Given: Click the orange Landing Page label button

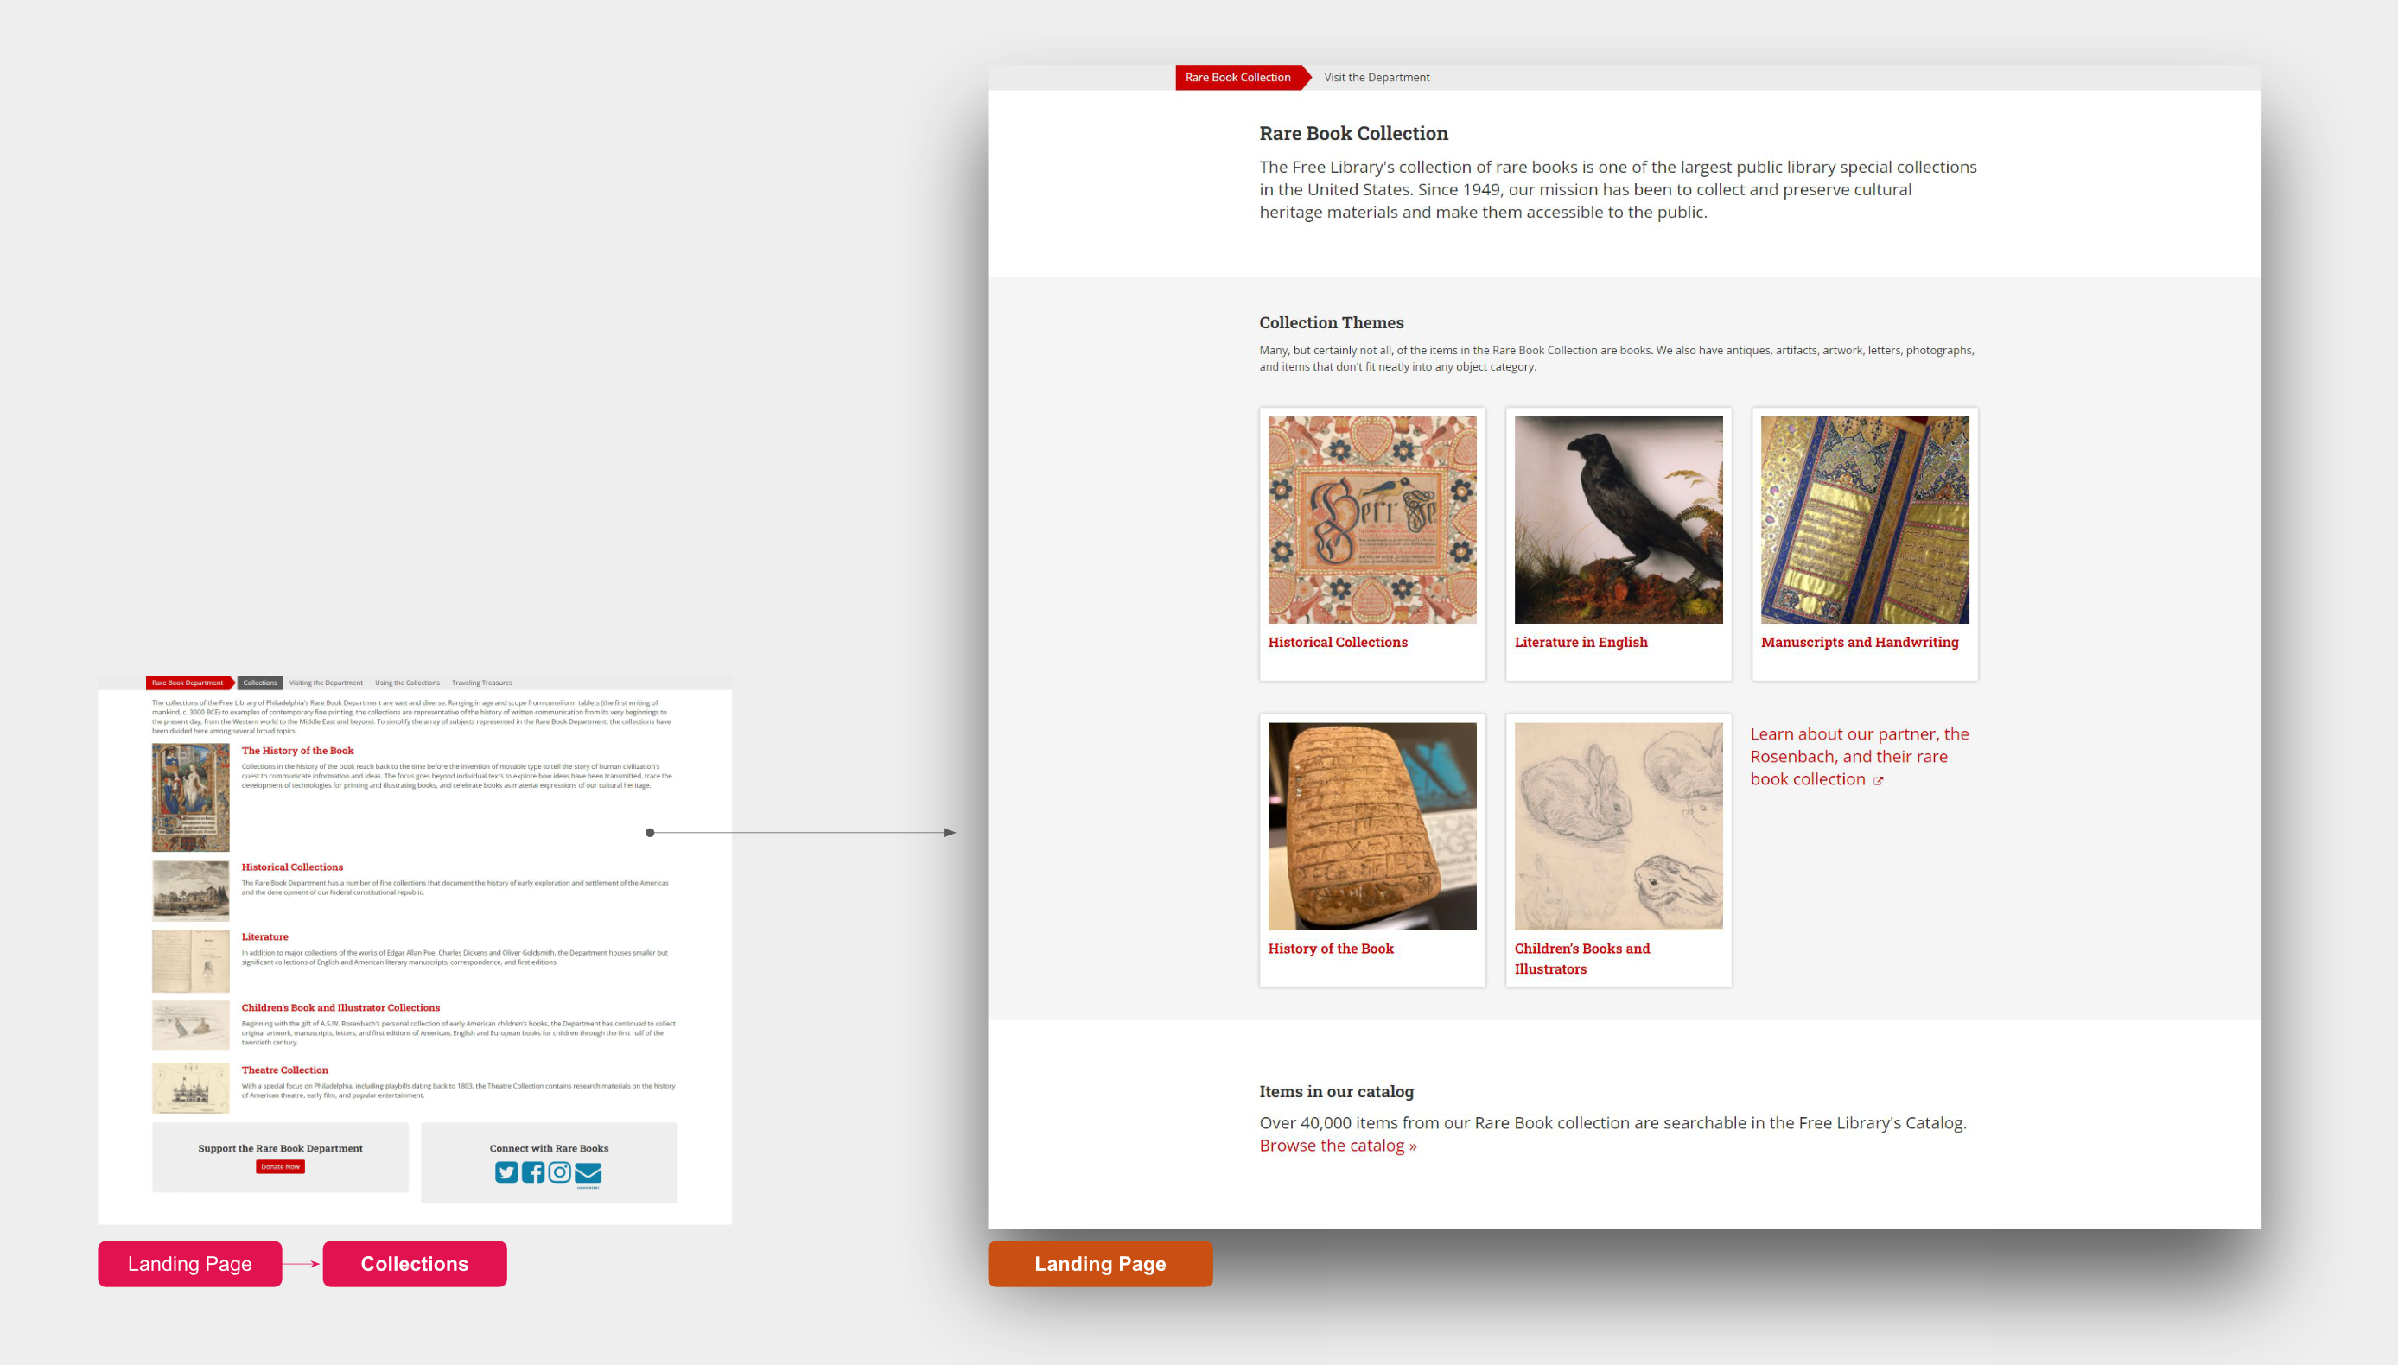Looking at the screenshot, I should pos(1100,1264).
